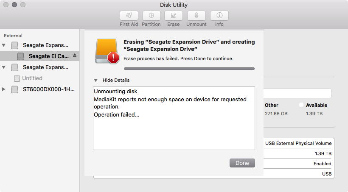Click the erase progress bar
Image resolution: width=348 pixels, height=192 pixels.
pyautogui.click(x=189, y=68)
